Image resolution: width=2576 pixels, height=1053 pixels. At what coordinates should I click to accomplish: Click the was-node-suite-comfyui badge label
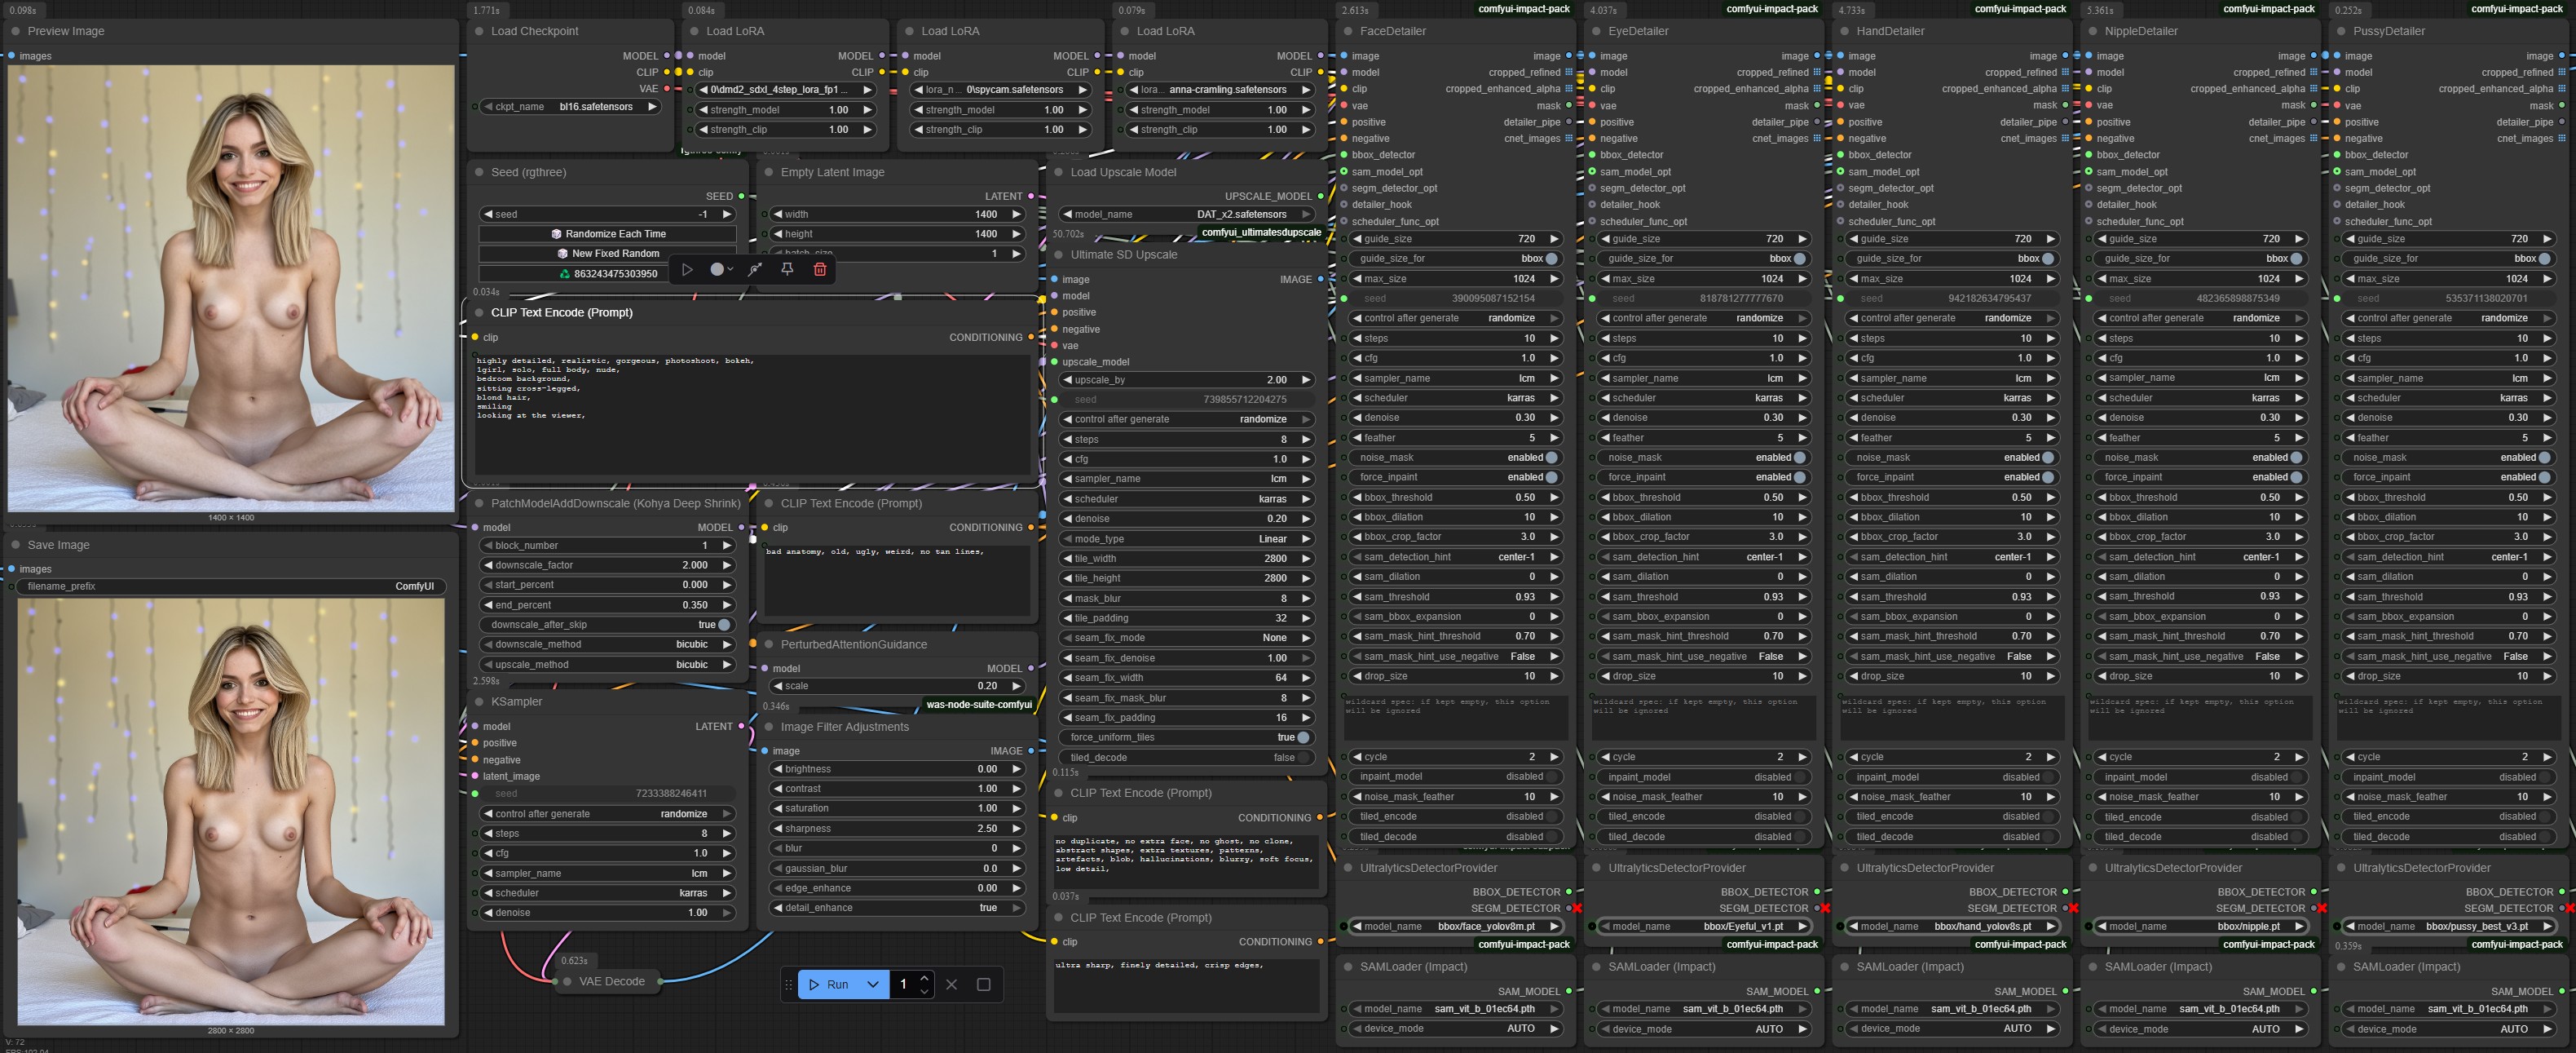979,705
